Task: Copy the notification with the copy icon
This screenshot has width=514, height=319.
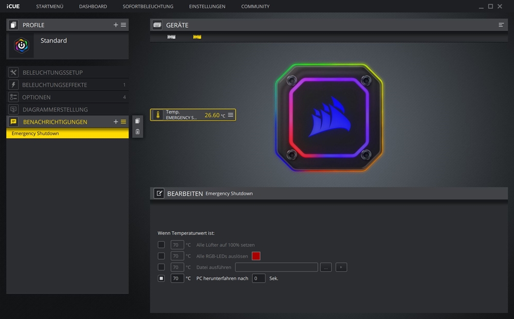Action: [138, 121]
